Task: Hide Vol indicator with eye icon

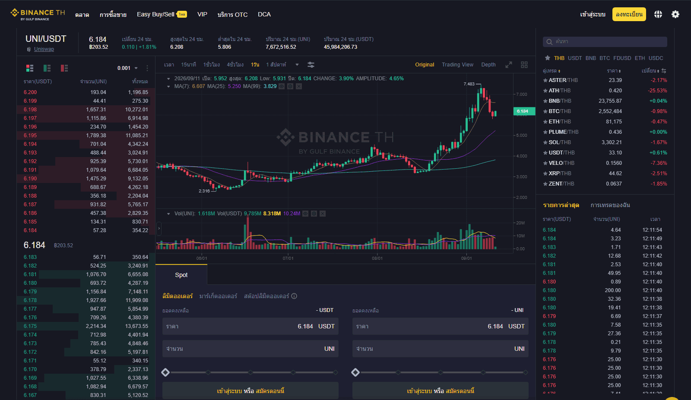Action: click(x=305, y=214)
